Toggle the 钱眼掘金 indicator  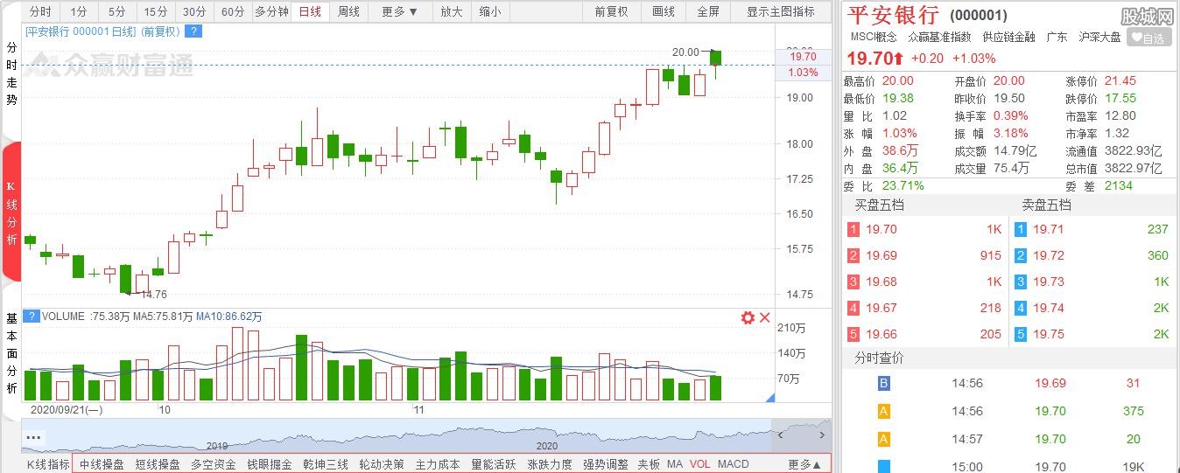(270, 464)
